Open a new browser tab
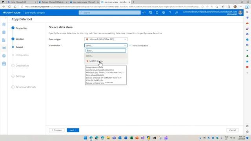The image size is (251, 141). click(133, 2)
